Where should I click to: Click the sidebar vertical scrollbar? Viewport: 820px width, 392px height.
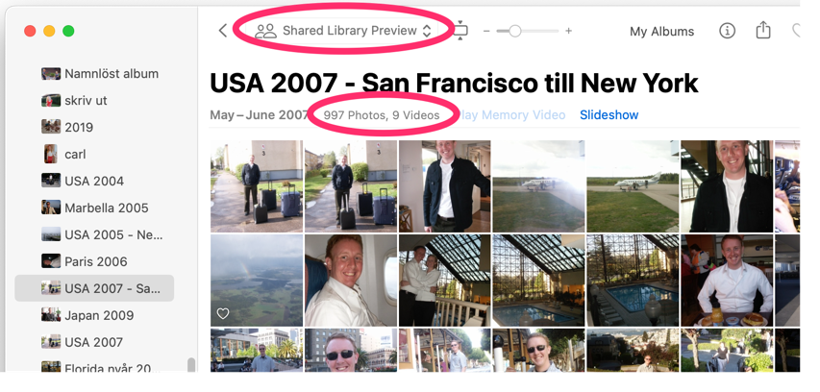click(191, 364)
